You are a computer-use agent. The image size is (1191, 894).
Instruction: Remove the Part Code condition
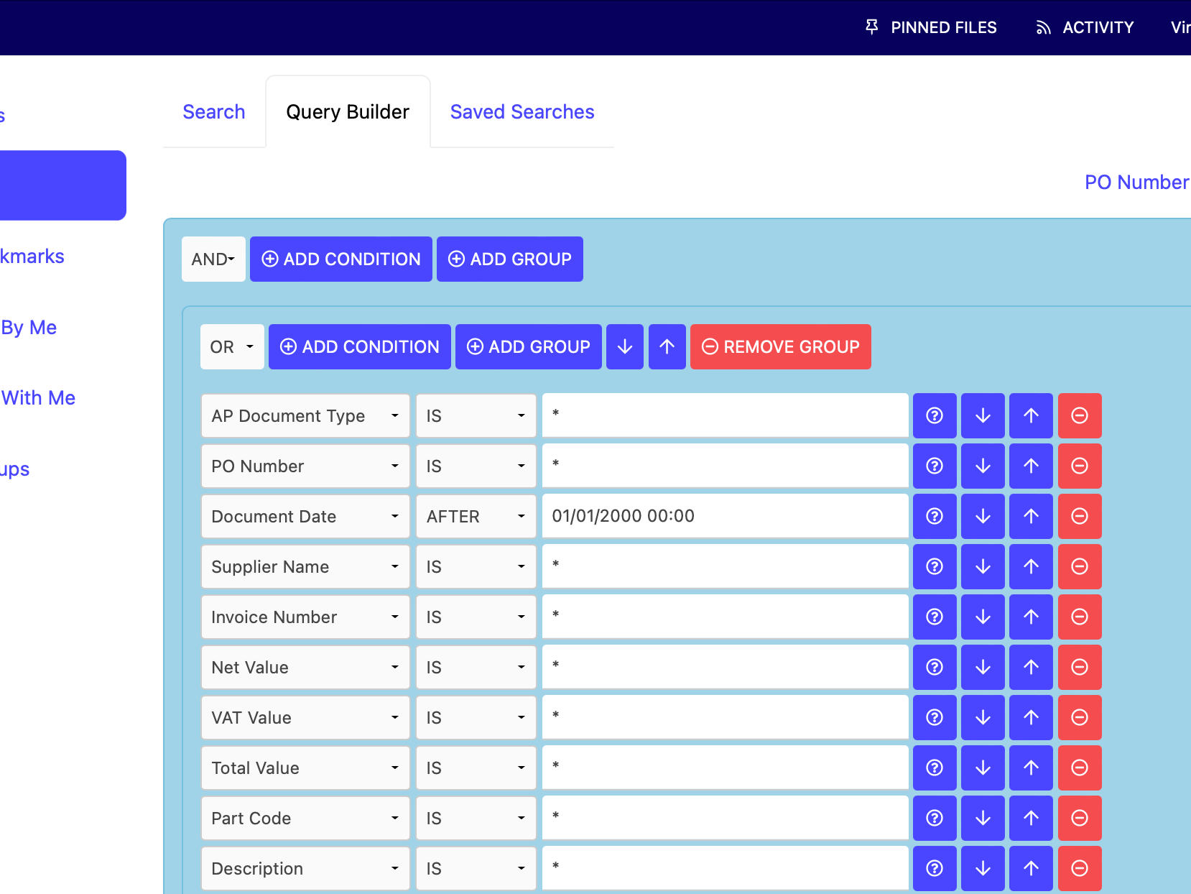pos(1080,818)
